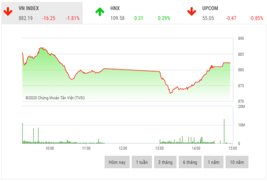This screenshot has height=181, width=267.
Task: Select the 1 tuần time range
Action: (143, 162)
